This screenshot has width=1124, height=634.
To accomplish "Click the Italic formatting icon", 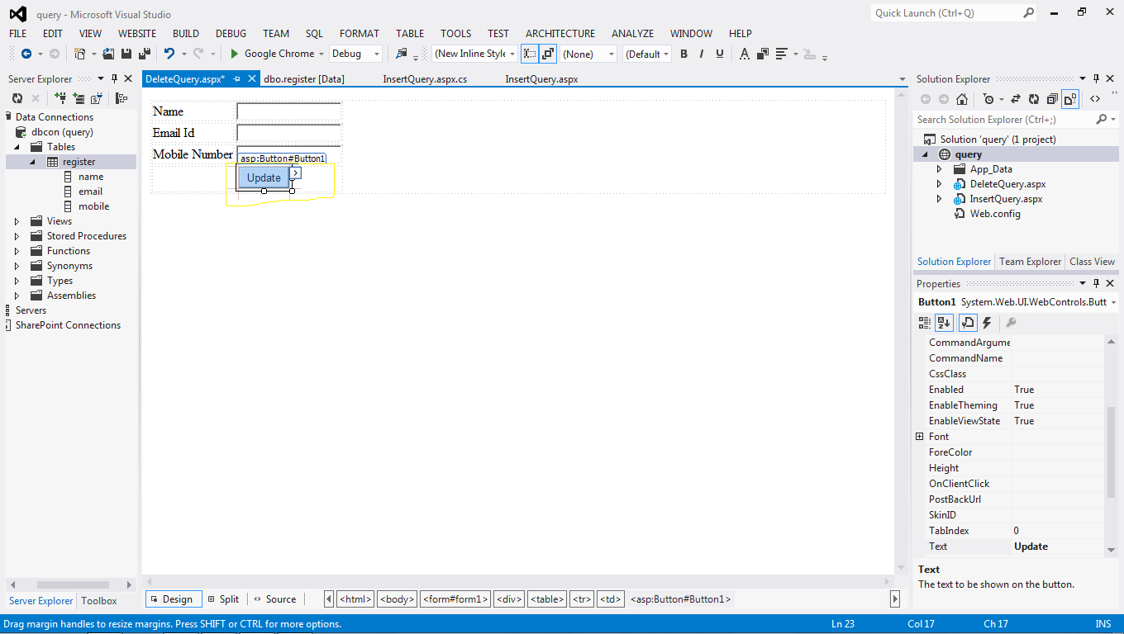I will [x=702, y=54].
